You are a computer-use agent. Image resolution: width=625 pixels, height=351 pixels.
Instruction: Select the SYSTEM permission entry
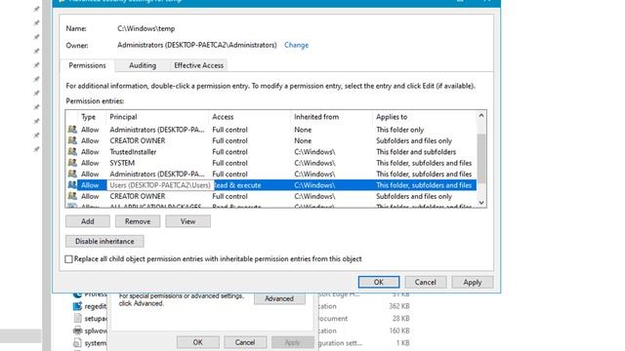[271, 163]
